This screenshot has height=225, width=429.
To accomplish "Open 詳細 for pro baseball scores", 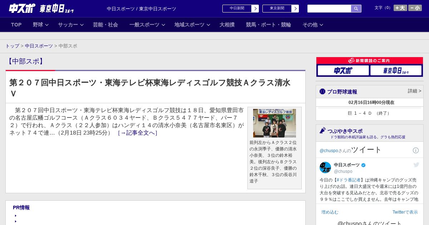I will [414, 91].
